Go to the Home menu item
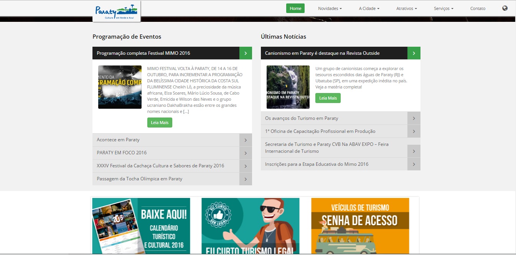 click(x=295, y=8)
